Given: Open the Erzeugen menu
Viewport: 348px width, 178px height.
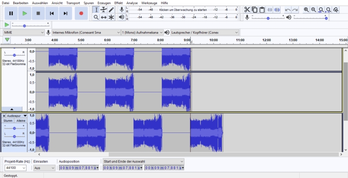Looking at the screenshot, I should 104,3.
